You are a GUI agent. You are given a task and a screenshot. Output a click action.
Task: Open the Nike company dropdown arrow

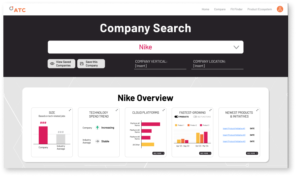[236, 47]
